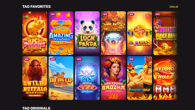Click View all for Tao Favorites
195x110 pixels.
[x=174, y=6]
